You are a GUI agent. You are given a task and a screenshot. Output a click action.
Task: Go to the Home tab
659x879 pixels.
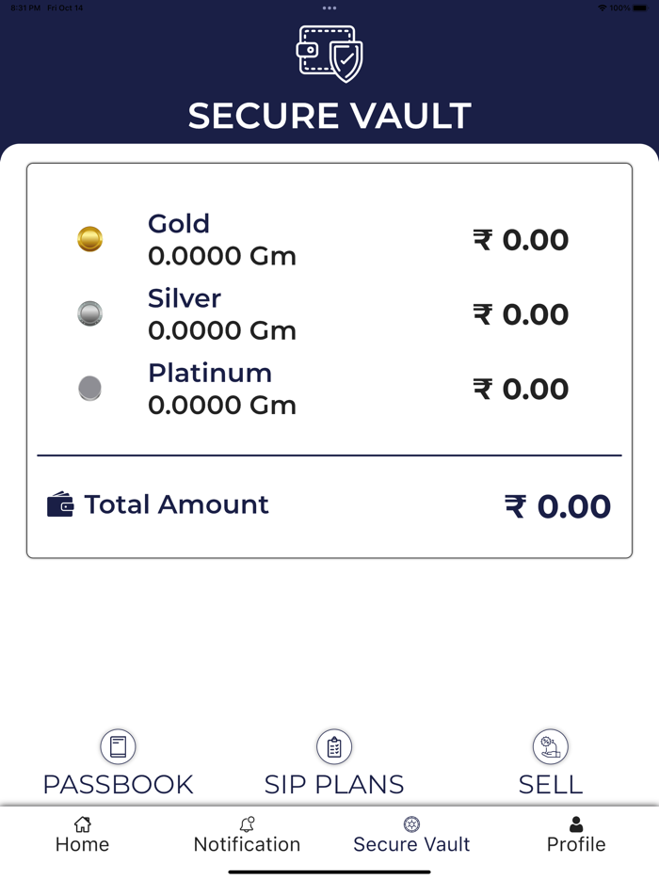coord(83,835)
